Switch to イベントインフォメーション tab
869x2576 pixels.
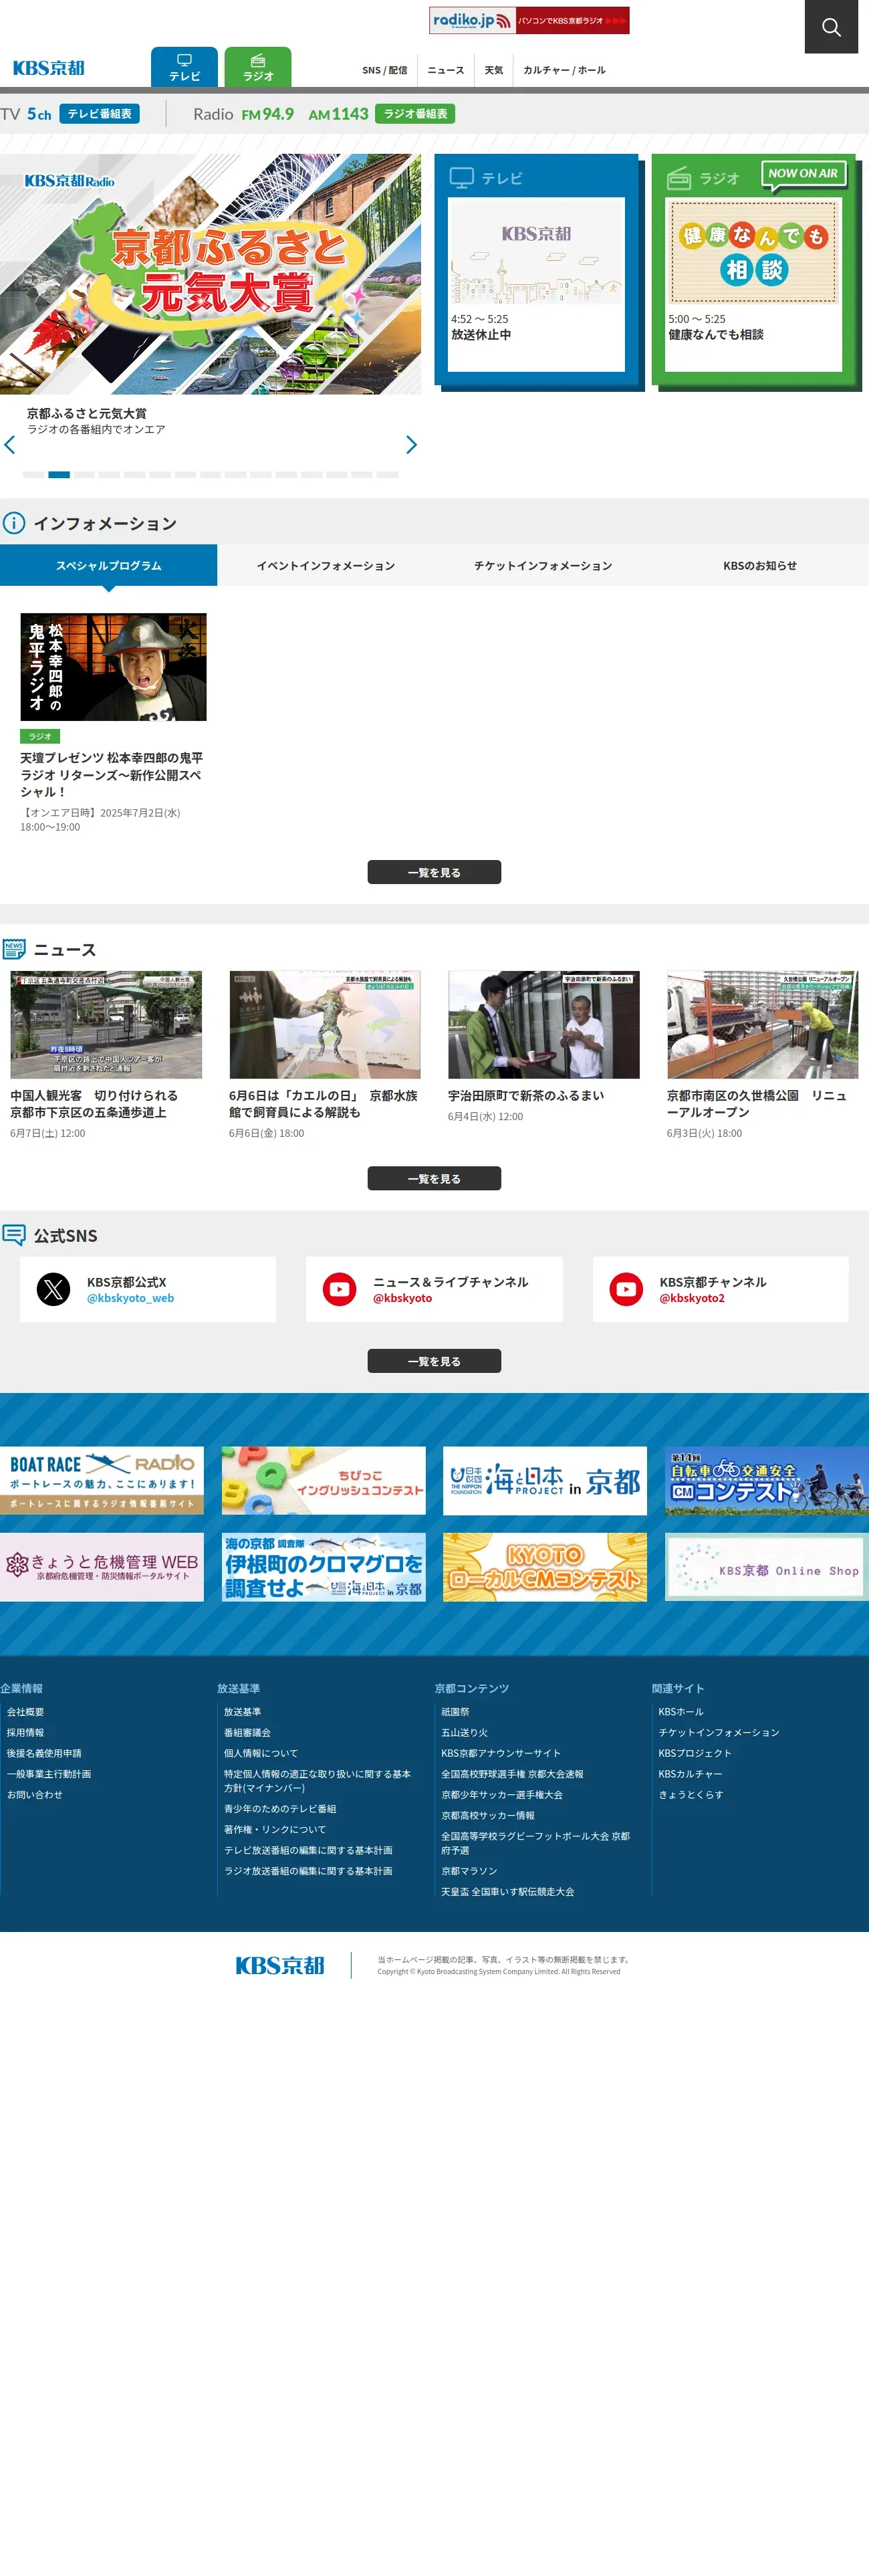326,566
